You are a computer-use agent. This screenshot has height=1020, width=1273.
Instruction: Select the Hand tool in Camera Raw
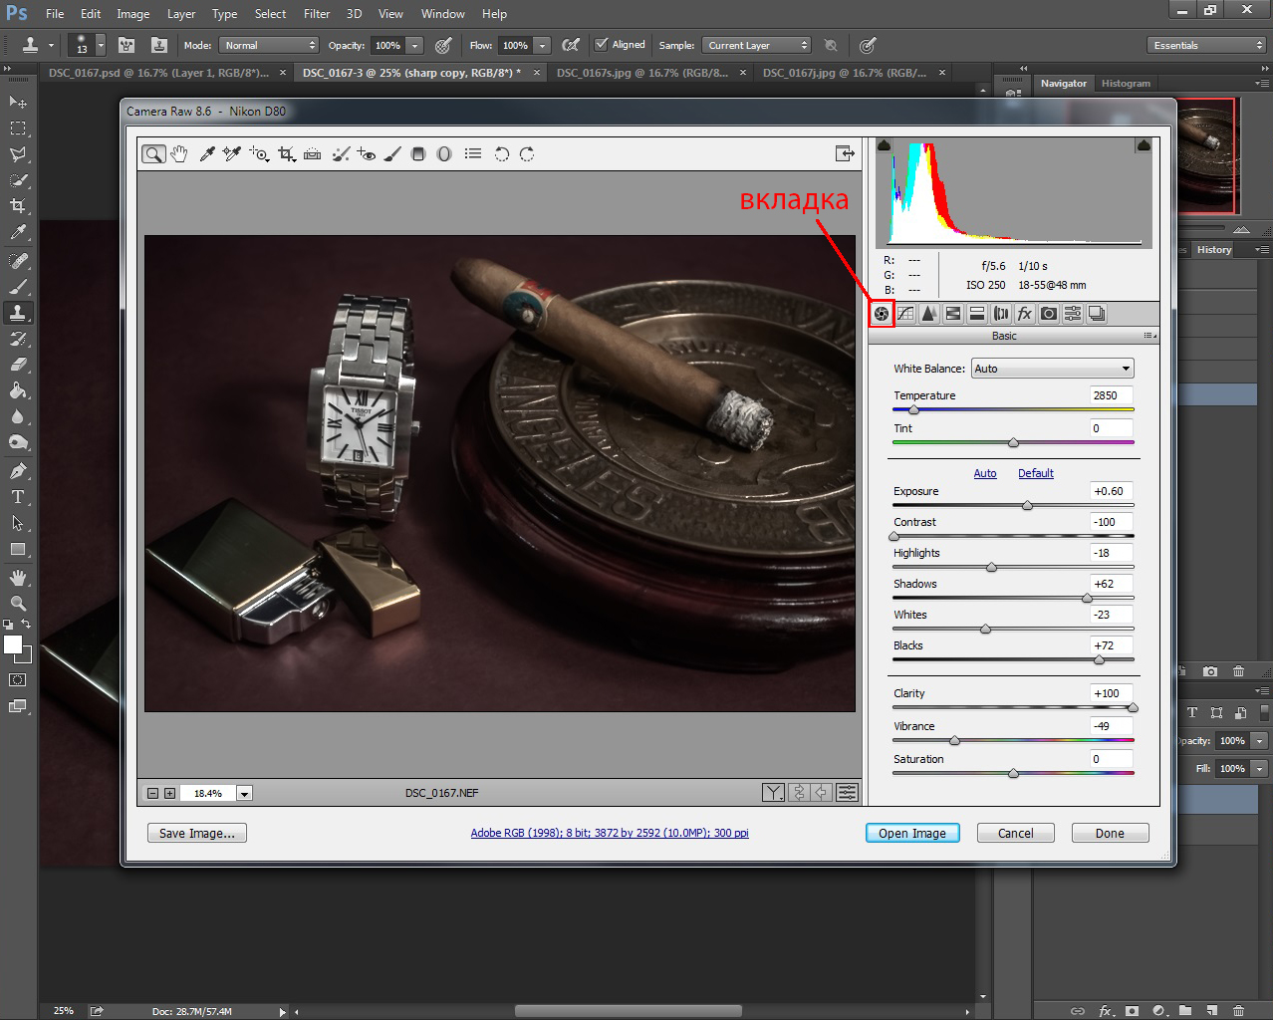(179, 153)
